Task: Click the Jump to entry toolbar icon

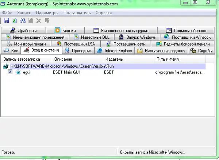Action: [47, 21]
